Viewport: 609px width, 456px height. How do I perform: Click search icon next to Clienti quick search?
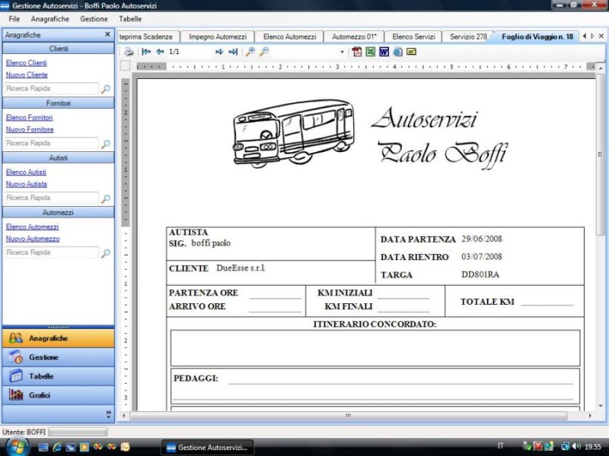pos(106,89)
